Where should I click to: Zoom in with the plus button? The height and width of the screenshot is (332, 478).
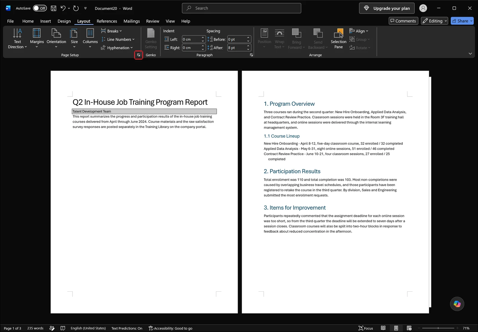click(x=457, y=328)
